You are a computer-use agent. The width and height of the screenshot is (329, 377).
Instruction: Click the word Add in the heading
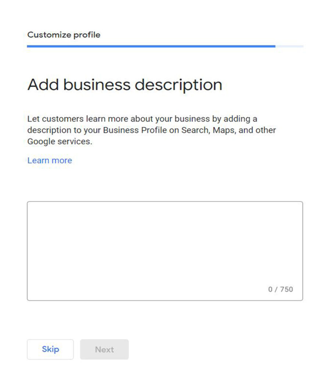(x=42, y=85)
